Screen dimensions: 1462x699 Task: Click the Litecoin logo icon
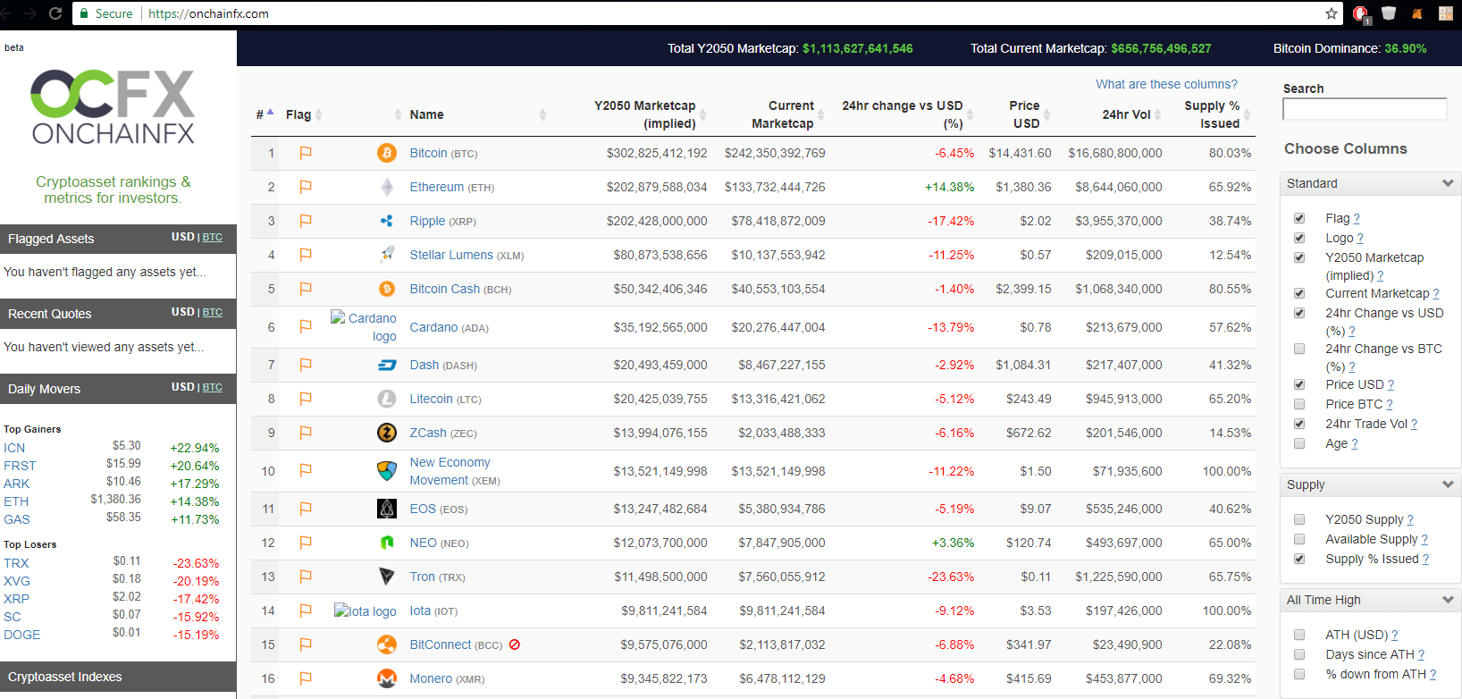click(x=387, y=399)
